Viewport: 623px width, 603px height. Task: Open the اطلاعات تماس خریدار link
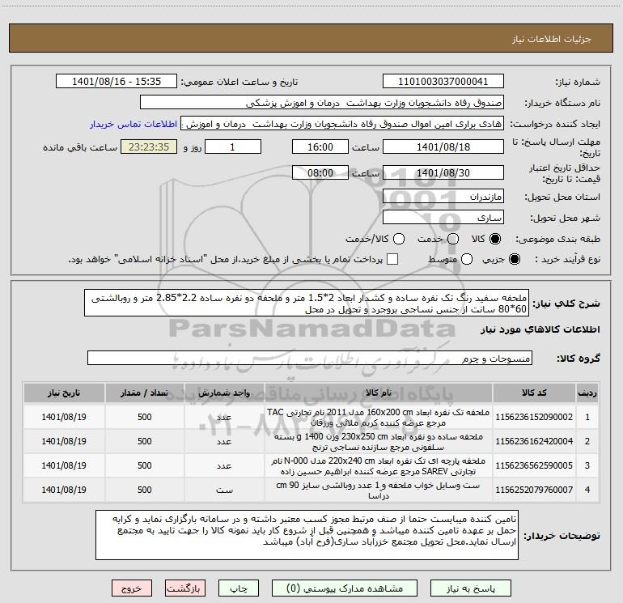(x=133, y=124)
